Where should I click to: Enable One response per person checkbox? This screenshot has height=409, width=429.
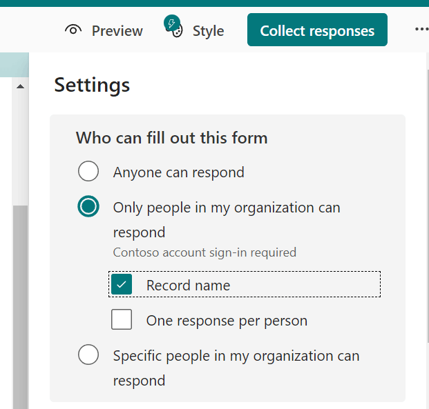(x=122, y=319)
